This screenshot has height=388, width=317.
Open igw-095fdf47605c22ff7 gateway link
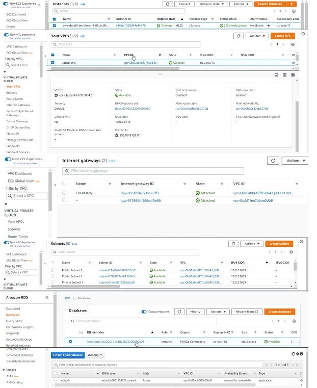coord(140,193)
